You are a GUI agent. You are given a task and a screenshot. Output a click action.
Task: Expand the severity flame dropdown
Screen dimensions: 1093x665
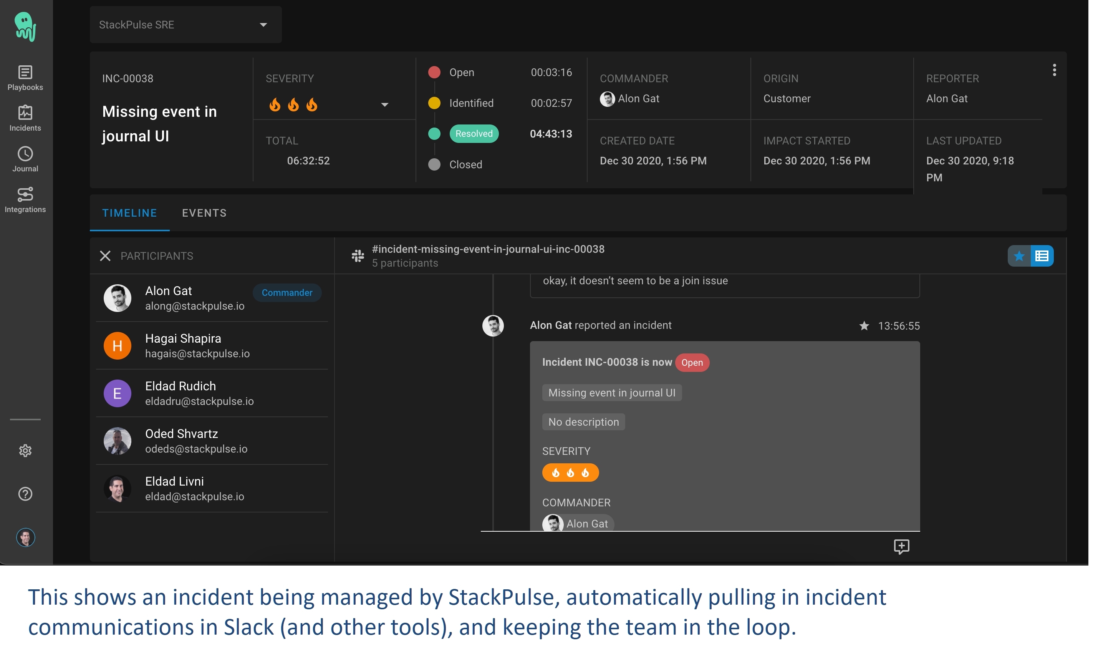(384, 105)
